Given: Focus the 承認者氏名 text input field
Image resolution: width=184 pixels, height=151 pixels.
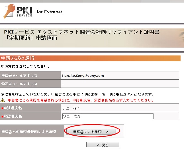Looking at the screenshot, I should 108,116.
